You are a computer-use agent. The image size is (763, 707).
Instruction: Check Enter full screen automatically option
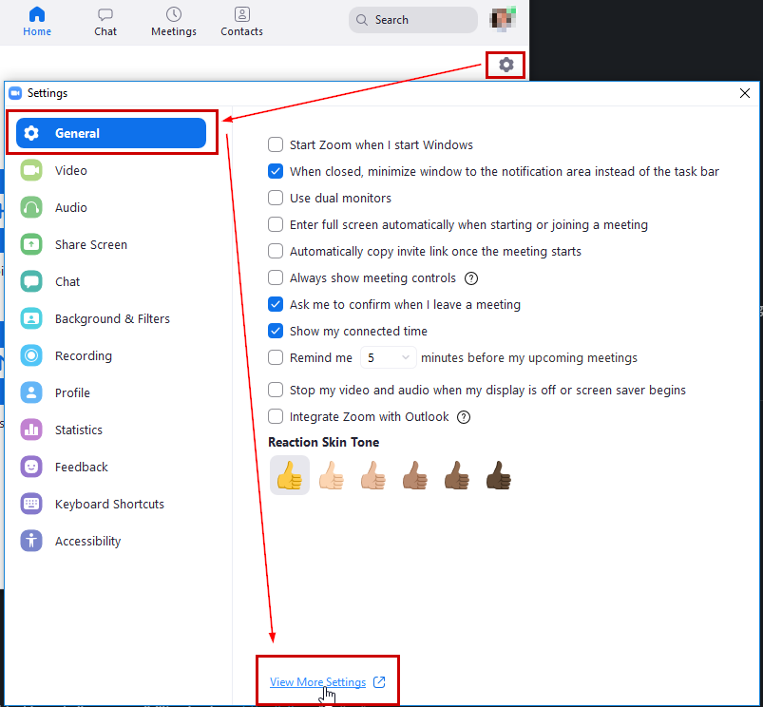click(276, 224)
